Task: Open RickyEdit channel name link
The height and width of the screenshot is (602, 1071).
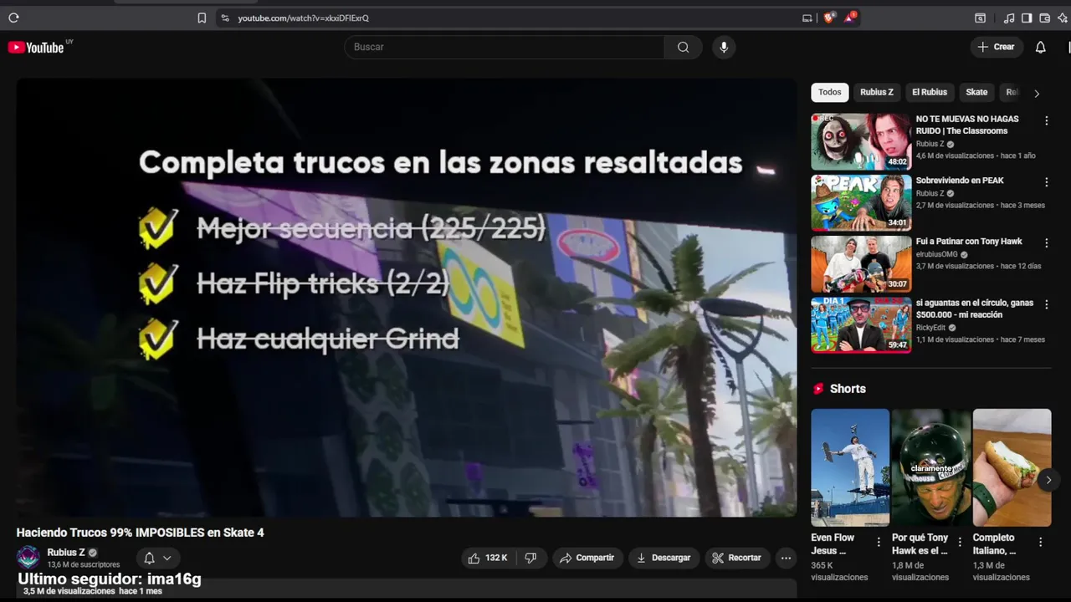Action: point(930,328)
